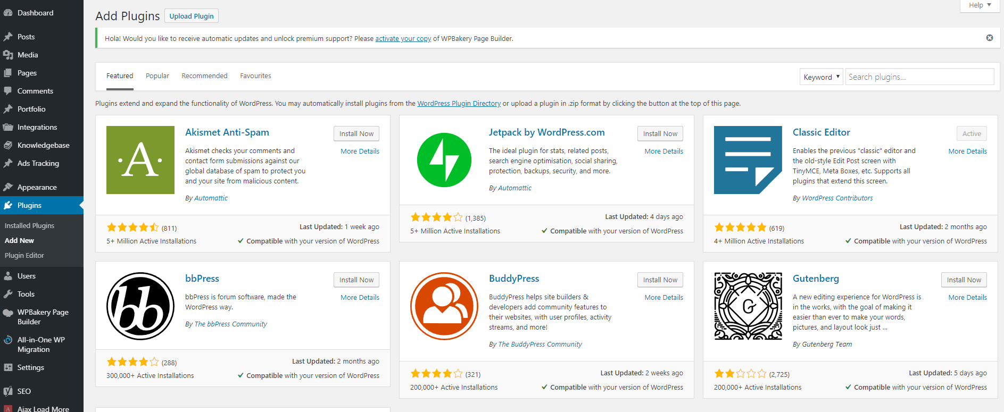Click the Akismet Anti-Spam plugin logo
The width and height of the screenshot is (1004, 412).
[x=140, y=160]
